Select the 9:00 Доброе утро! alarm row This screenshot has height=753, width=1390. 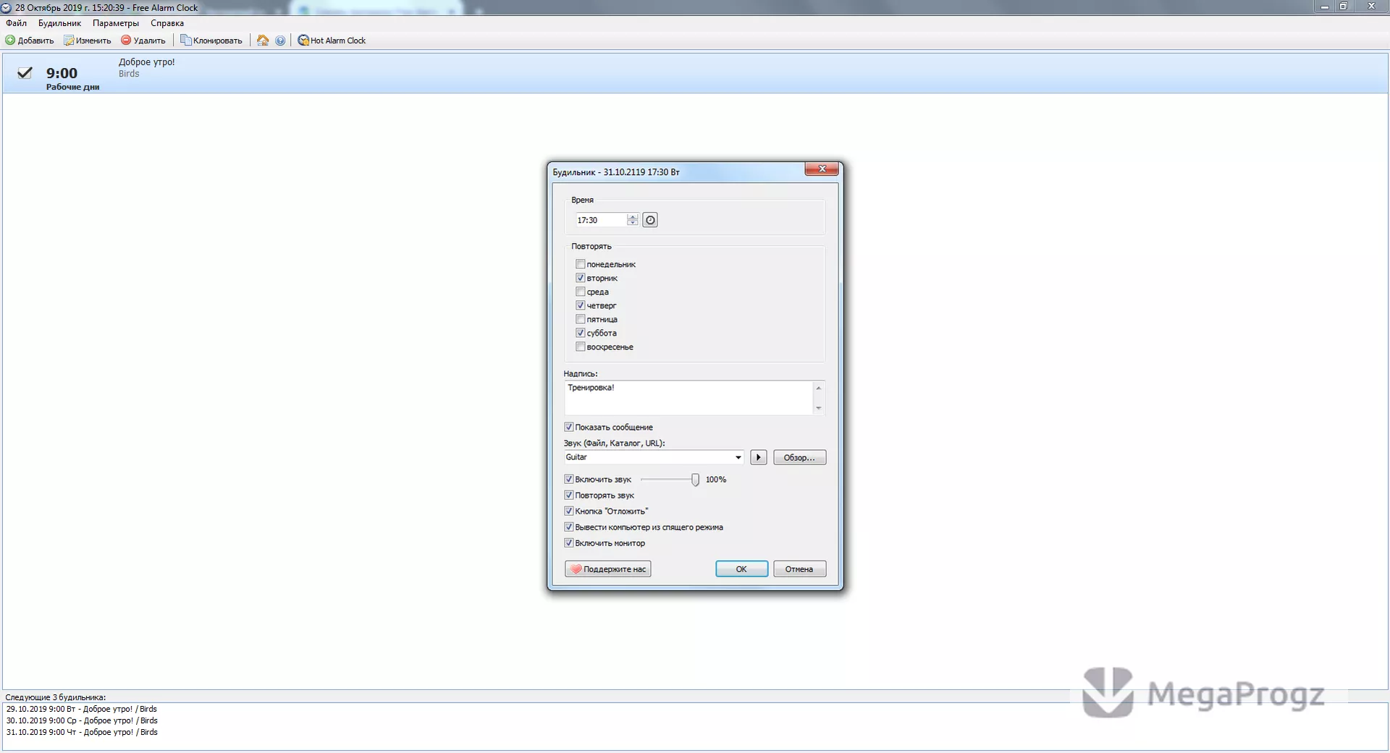[x=695, y=72]
